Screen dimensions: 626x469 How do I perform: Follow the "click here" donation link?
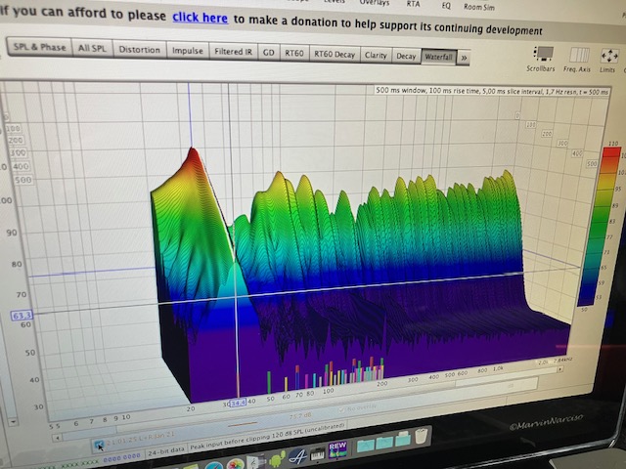[x=201, y=17]
